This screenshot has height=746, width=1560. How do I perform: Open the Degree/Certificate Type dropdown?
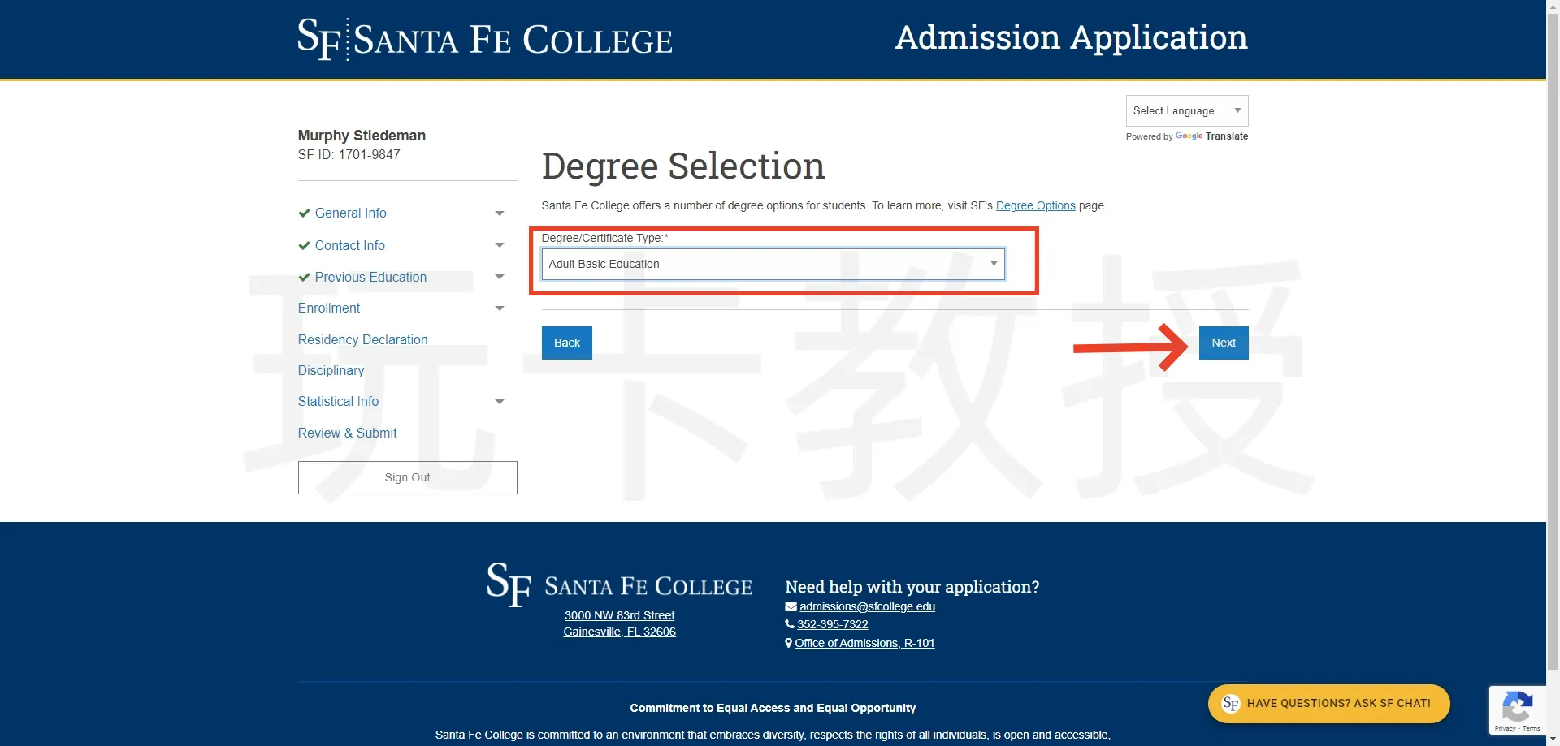(x=773, y=265)
